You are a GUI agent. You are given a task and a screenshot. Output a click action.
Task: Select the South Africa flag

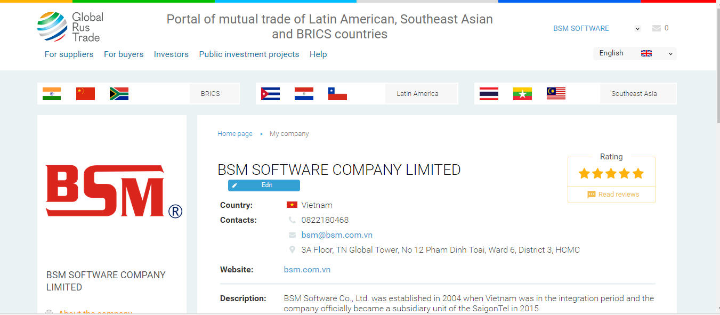tap(119, 94)
